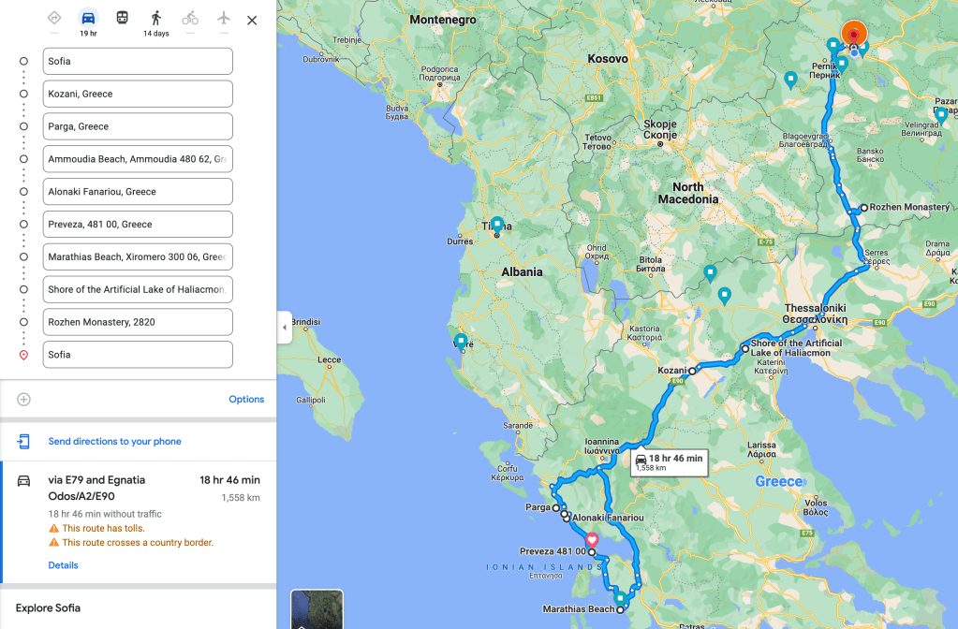Switch to Transit travel mode
The width and height of the screenshot is (958, 629).
122,18
